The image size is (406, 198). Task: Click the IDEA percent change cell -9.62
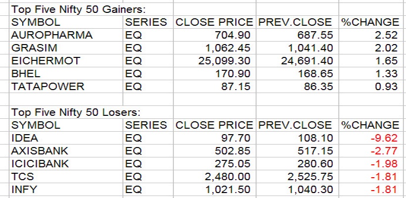click(385, 138)
